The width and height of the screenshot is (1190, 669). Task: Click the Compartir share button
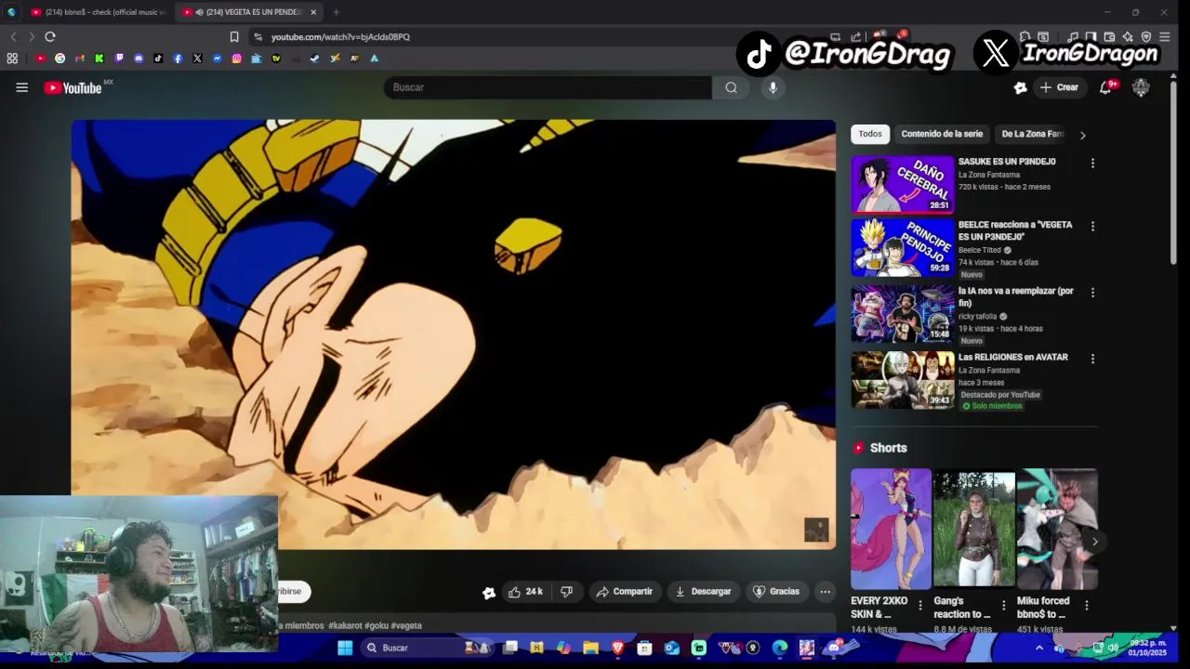(625, 592)
